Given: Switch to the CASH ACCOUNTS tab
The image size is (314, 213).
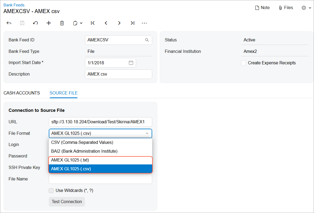Looking at the screenshot, I should [x=22, y=93].
